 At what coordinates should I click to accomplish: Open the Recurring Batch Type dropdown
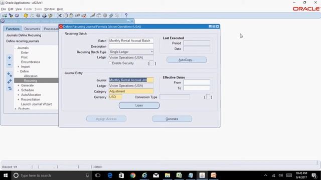tap(151, 52)
